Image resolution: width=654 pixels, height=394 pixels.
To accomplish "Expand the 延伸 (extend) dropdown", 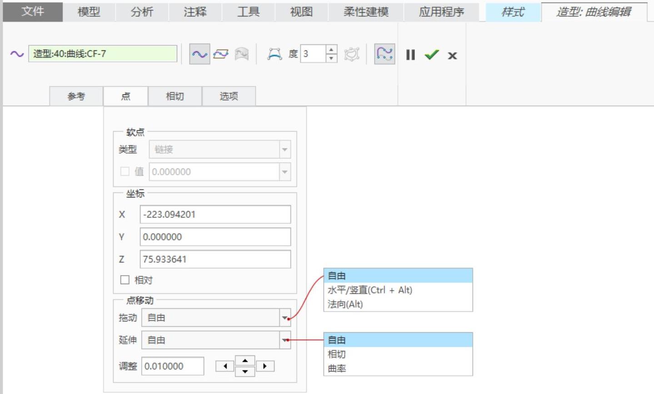I will click(285, 340).
